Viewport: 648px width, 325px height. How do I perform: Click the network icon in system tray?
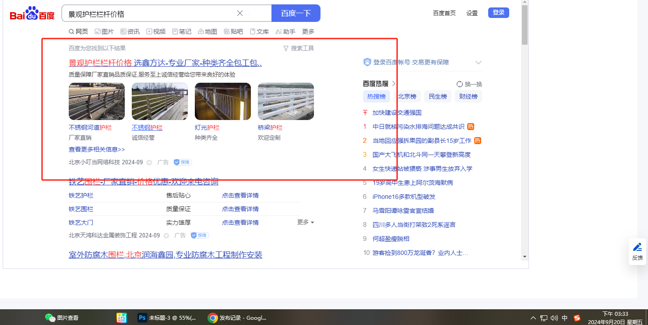(544, 318)
